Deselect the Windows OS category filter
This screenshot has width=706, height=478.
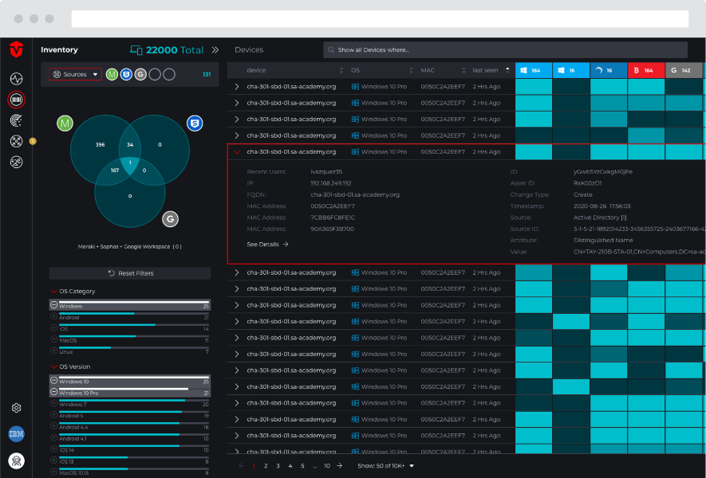point(53,305)
